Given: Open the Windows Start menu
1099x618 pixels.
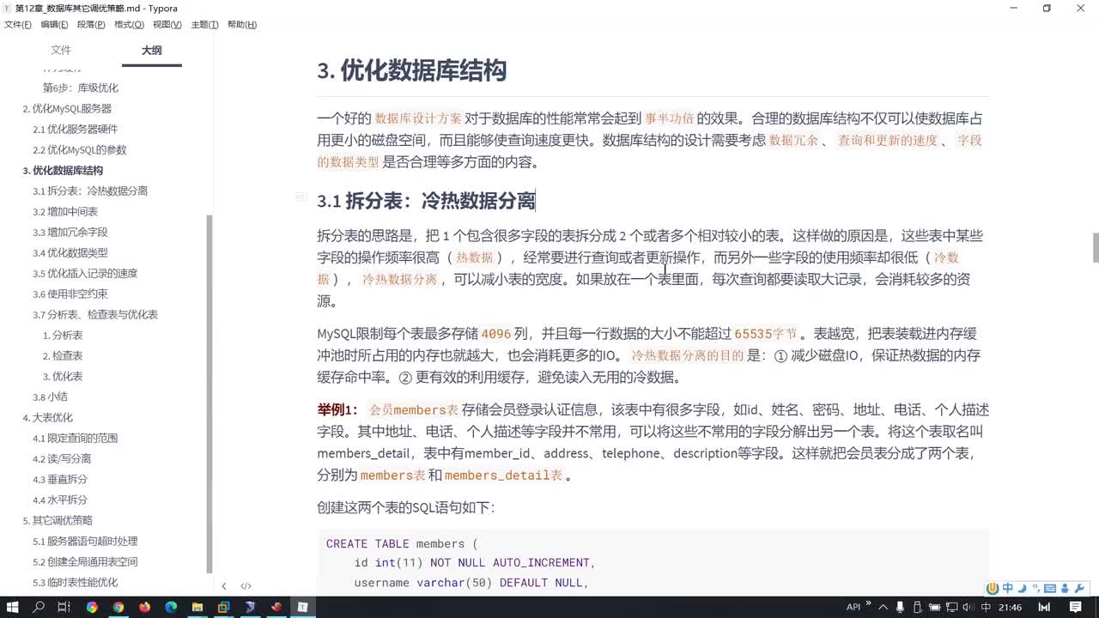Looking at the screenshot, I should tap(13, 607).
